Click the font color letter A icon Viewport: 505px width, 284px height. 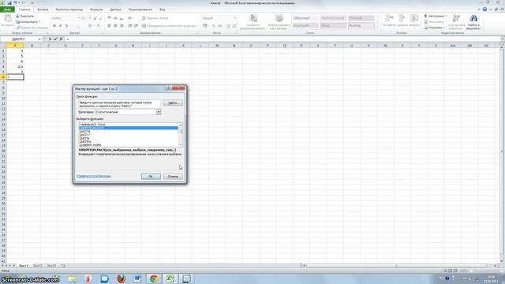pyautogui.click(x=98, y=26)
